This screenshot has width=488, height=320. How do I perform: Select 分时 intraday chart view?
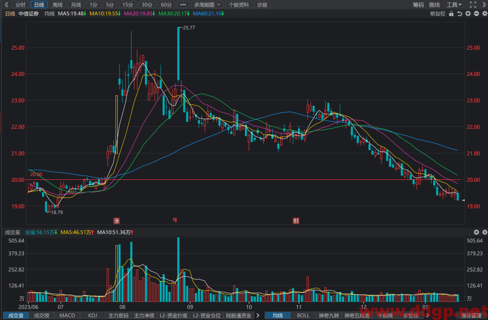20,5
